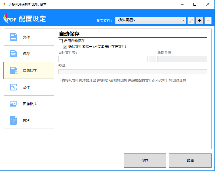Click the picture icon beside 图像格式

(x=13, y=104)
